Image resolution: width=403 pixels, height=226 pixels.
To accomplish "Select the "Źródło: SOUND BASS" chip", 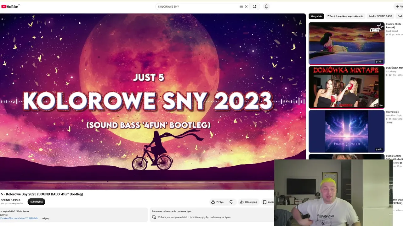I will click(380, 16).
